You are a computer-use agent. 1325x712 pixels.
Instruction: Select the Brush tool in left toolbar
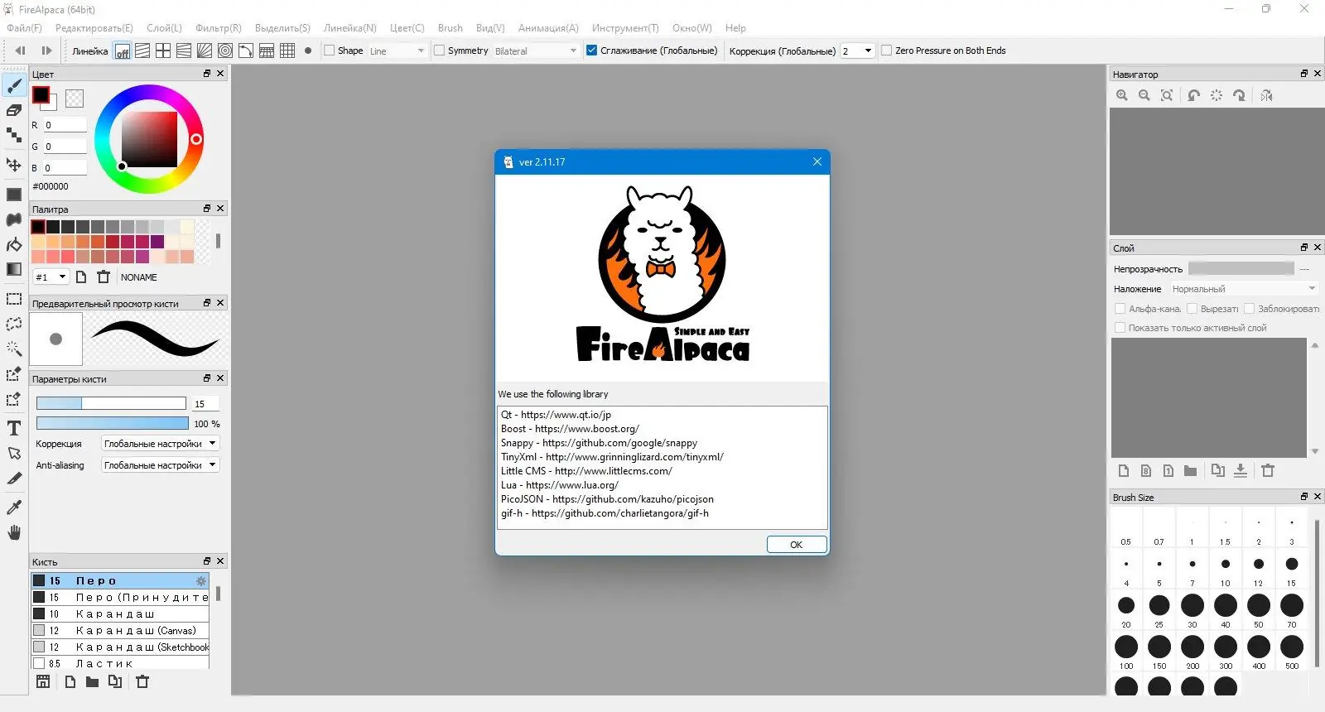pos(14,86)
